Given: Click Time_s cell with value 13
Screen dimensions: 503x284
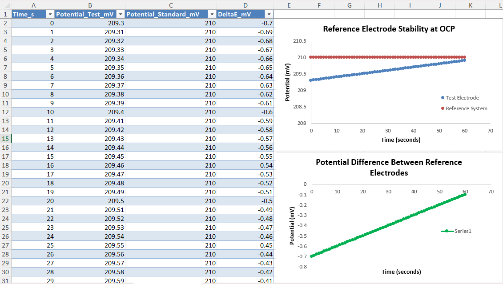Looking at the screenshot, I should tap(33, 139).
